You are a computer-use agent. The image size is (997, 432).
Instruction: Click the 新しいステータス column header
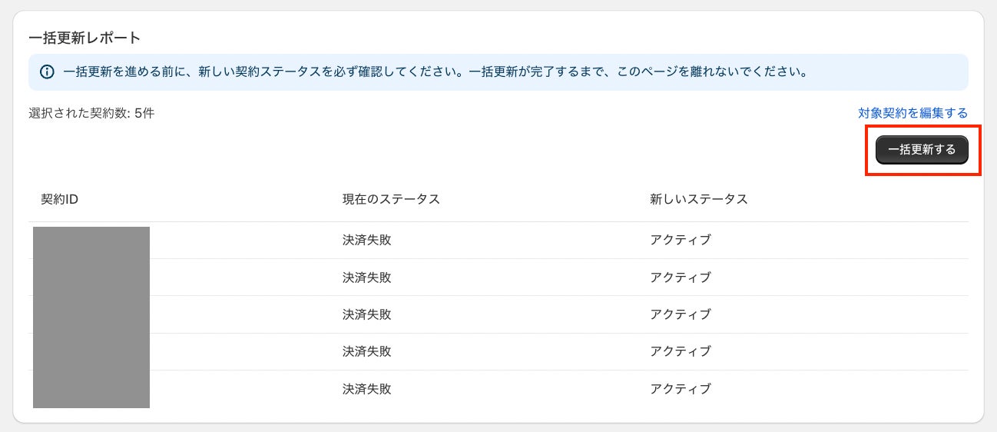(698, 199)
